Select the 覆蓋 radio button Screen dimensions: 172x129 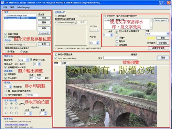tap(8, 51)
